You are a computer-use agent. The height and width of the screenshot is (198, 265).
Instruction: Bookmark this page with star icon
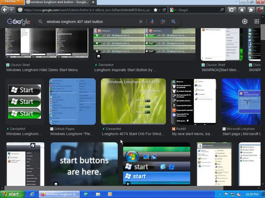[x=156, y=10]
